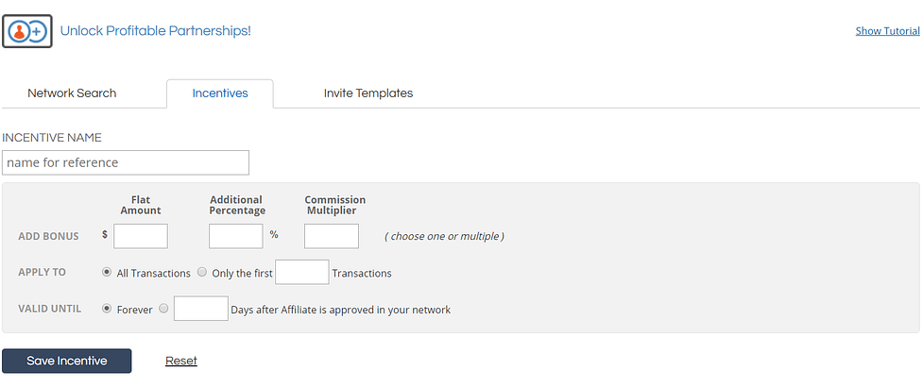Switch to the Network Search tab
Viewport: 923px width, 387px height.
pyautogui.click(x=72, y=93)
